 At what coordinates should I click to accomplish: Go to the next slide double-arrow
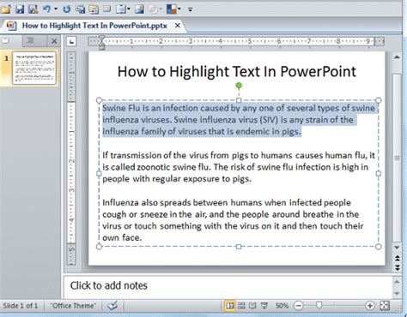pyautogui.click(x=398, y=267)
